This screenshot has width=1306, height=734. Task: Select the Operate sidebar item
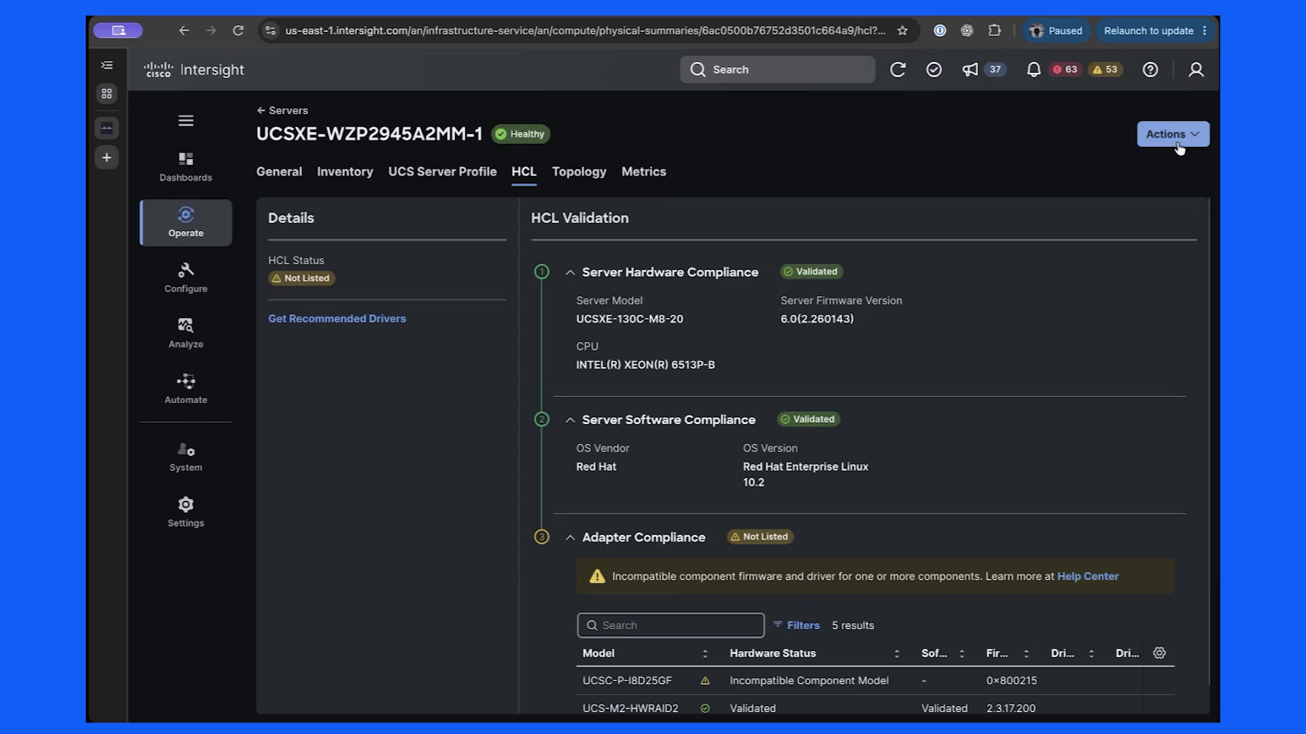click(186, 222)
